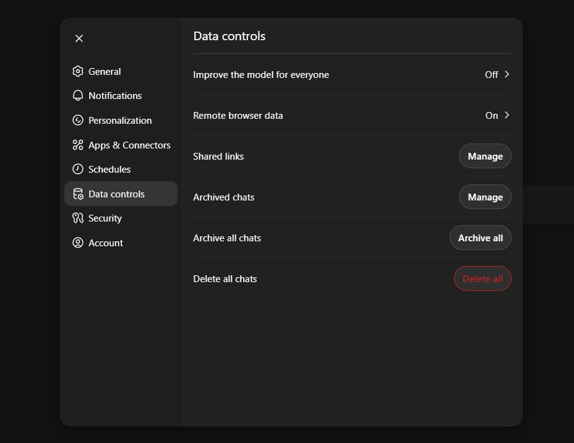Click Manage for Archived chats

click(485, 197)
